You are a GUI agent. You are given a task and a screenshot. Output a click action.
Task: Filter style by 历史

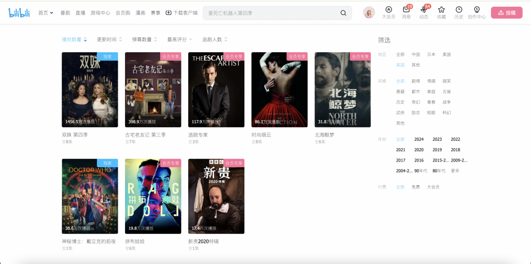coord(400,102)
